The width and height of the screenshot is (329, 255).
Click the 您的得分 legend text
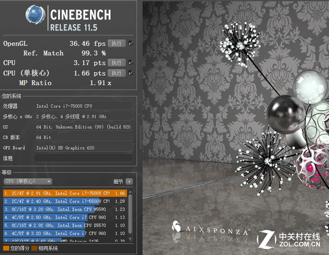tap(20, 248)
